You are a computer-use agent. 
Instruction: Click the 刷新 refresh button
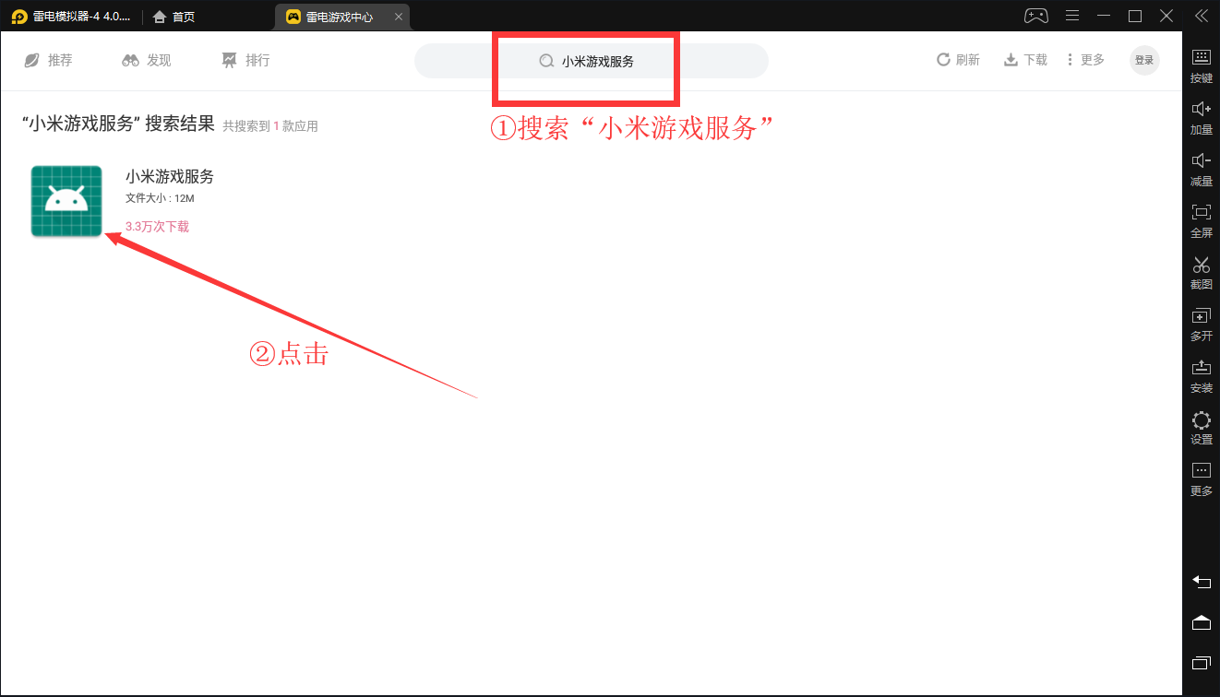[958, 60]
